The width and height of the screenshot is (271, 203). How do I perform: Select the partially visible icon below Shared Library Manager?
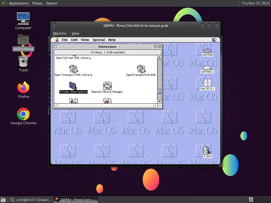click(107, 101)
